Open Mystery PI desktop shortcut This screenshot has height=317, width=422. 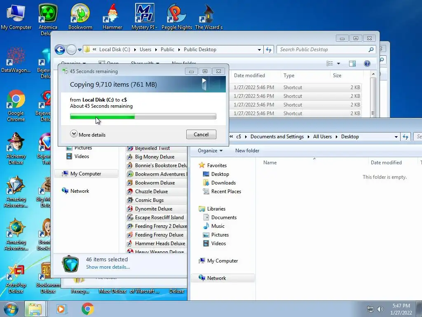tap(145, 17)
